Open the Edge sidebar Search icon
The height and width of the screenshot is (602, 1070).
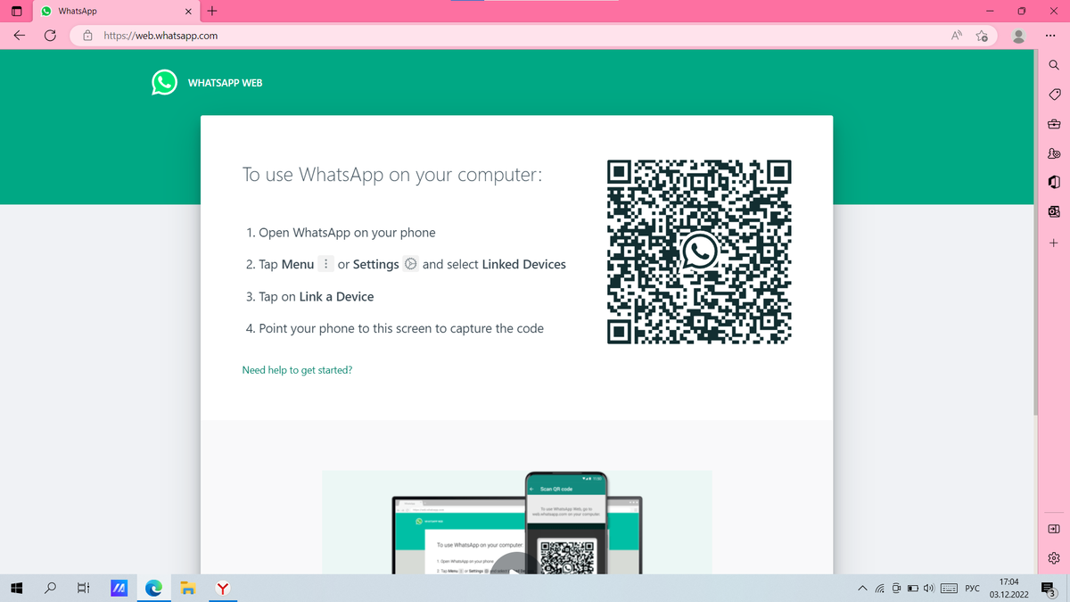[x=1053, y=66]
